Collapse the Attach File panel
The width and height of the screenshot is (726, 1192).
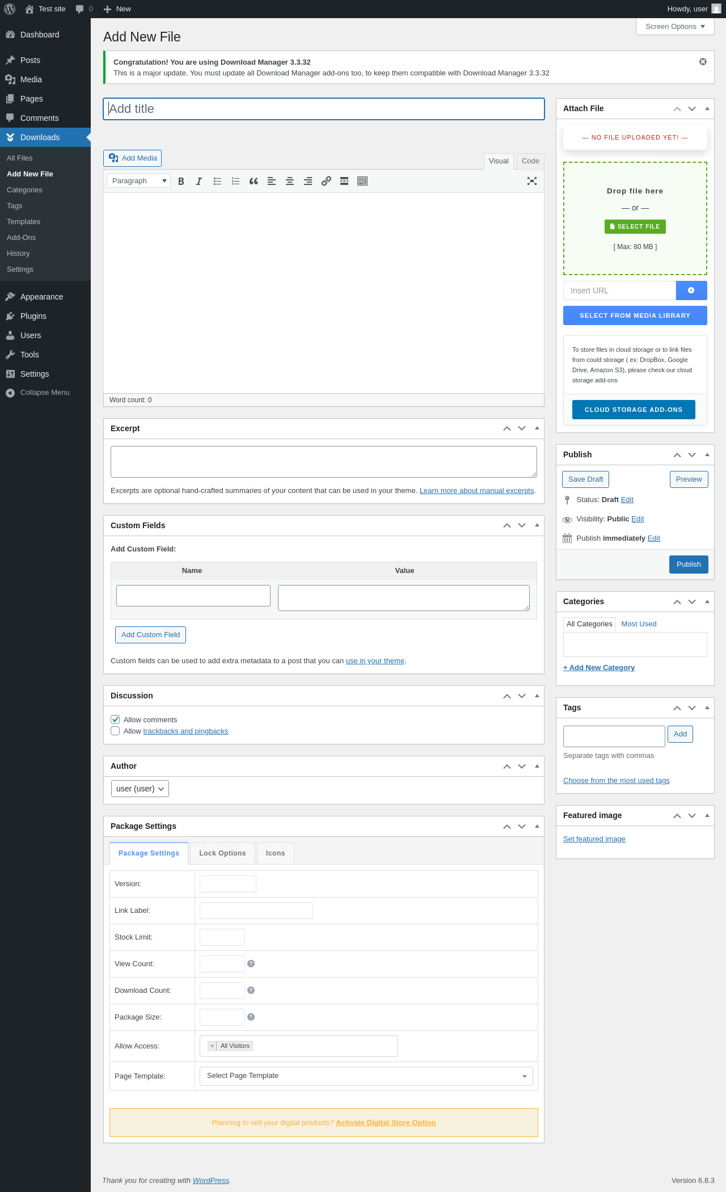click(707, 108)
